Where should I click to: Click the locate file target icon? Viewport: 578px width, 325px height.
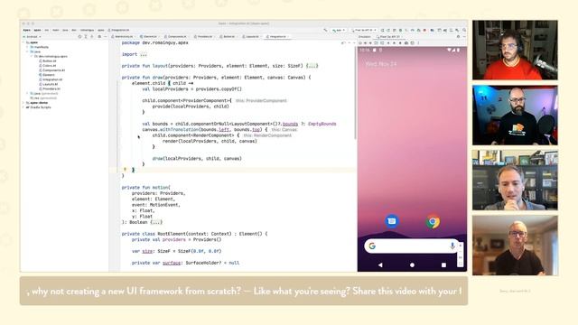pos(79,36)
